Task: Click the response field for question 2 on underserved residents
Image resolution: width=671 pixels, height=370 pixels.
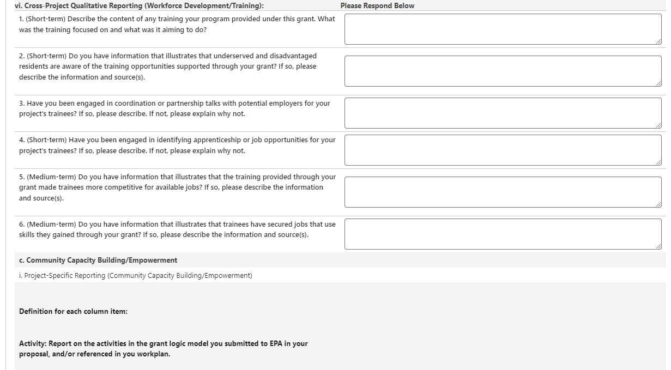Action: point(503,71)
